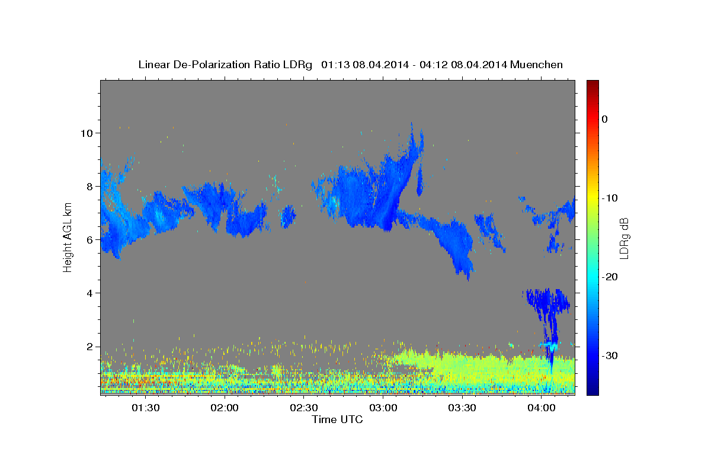Click the colorbar tick label -20
The height and width of the screenshot is (474, 711).
pos(610,277)
